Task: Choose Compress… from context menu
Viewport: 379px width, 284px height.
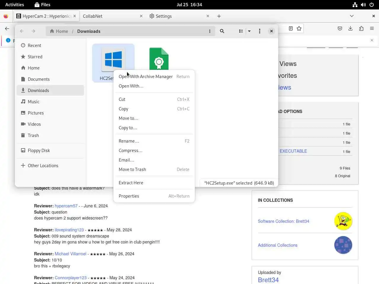Action: coord(154,150)
